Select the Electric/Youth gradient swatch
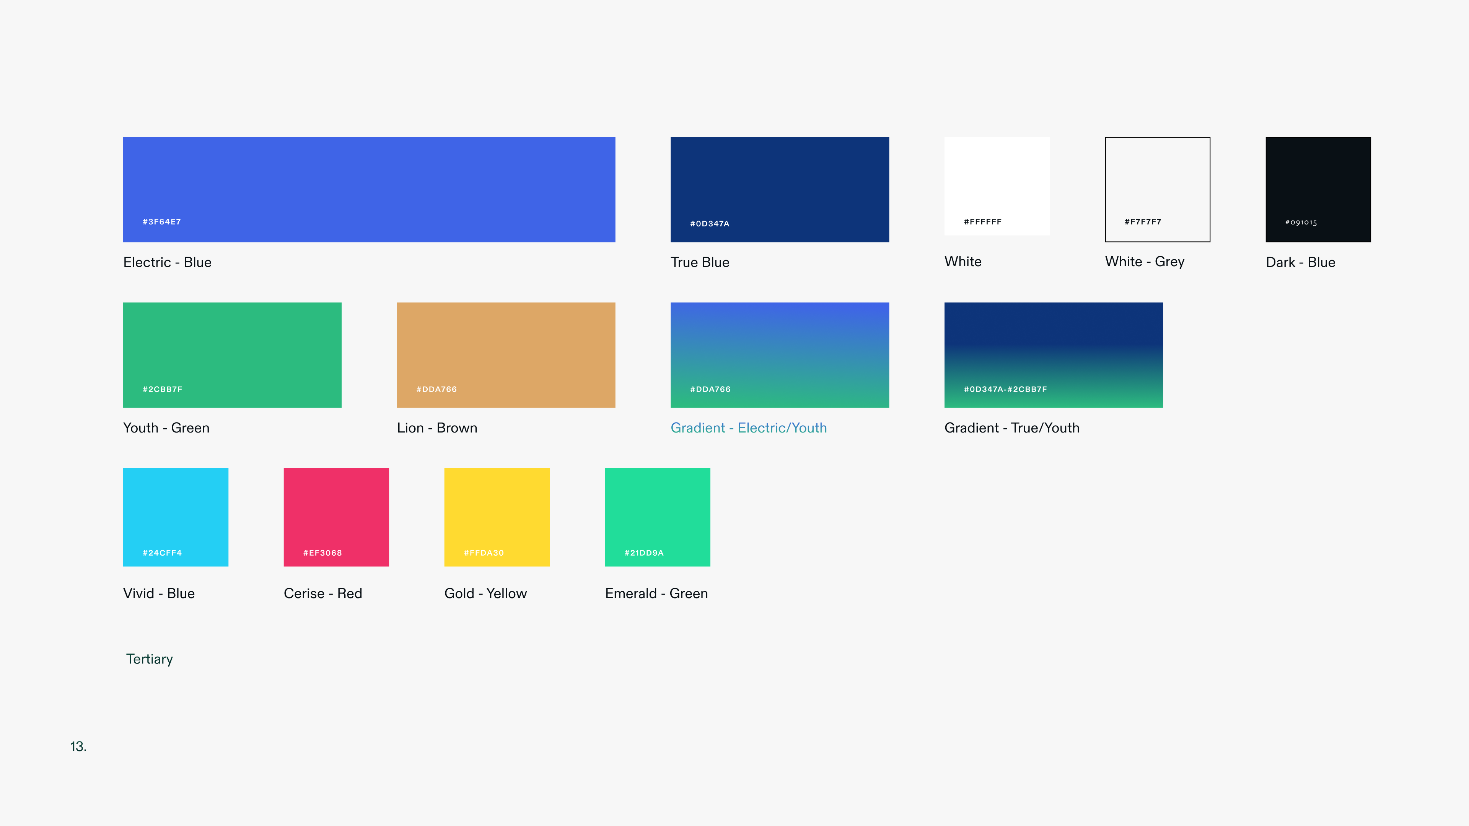Screen dimensions: 1469x826 [x=780, y=348]
